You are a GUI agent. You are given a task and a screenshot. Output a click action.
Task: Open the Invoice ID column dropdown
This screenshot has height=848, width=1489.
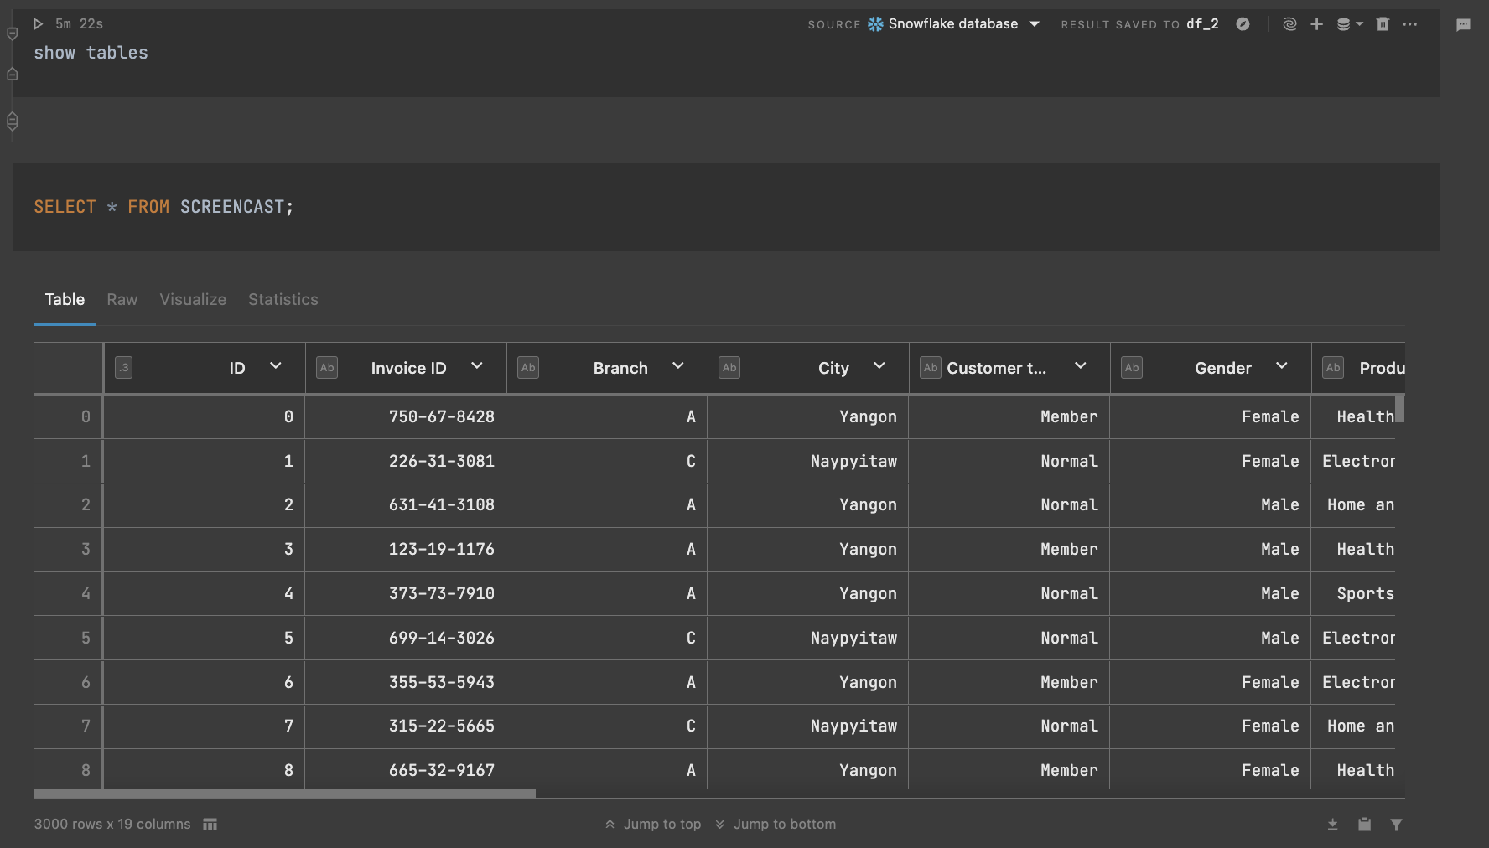[x=477, y=367]
